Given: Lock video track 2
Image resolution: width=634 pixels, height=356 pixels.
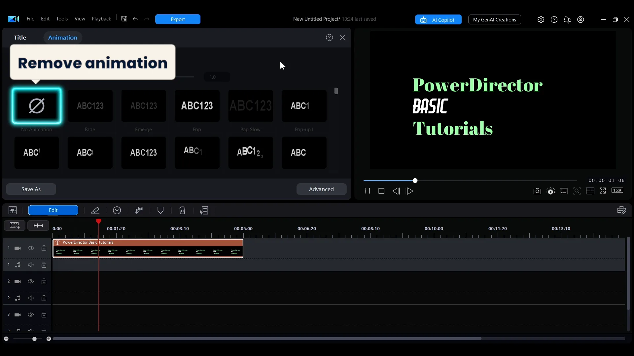Looking at the screenshot, I should pos(44,282).
